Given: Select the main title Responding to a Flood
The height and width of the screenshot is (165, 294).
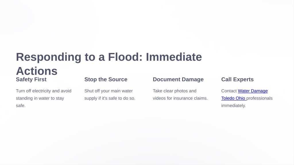Looking at the screenshot, I should pyautogui.click(x=109, y=64).
